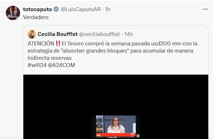The width and height of the screenshot is (213, 139).
Task: Open the @LuisCaputoAR handle
Action: [81, 9]
